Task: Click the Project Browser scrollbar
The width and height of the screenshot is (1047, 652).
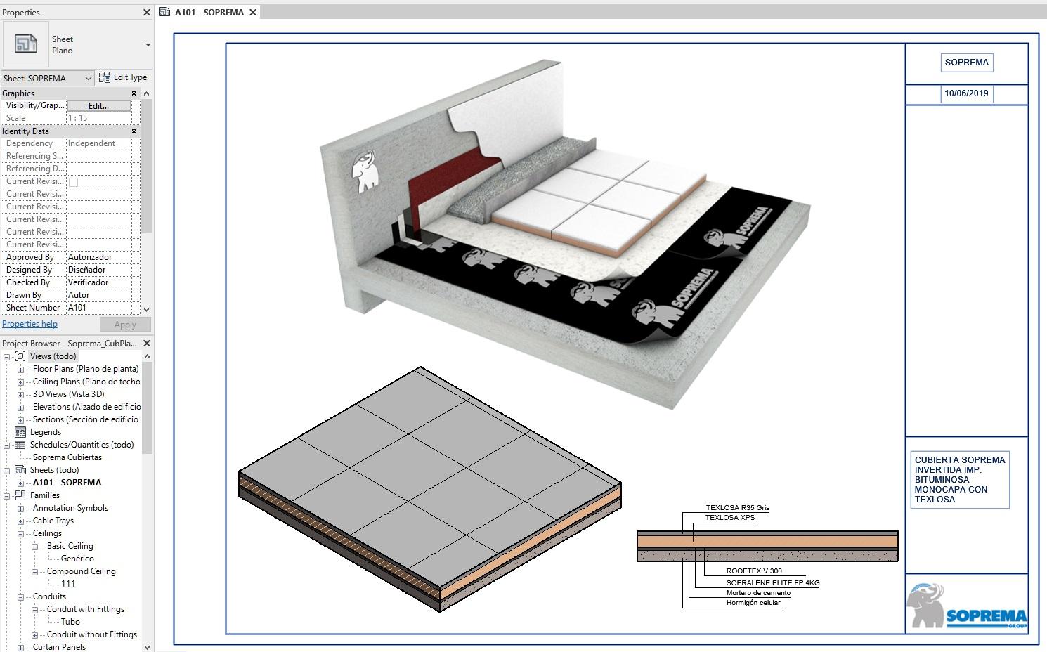Action: click(147, 408)
